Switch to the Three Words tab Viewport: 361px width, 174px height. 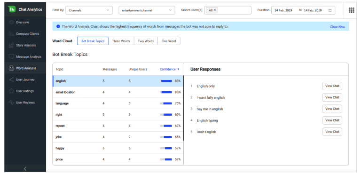121,41
